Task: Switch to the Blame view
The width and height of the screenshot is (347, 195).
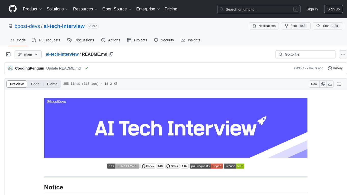Action: click(52, 84)
